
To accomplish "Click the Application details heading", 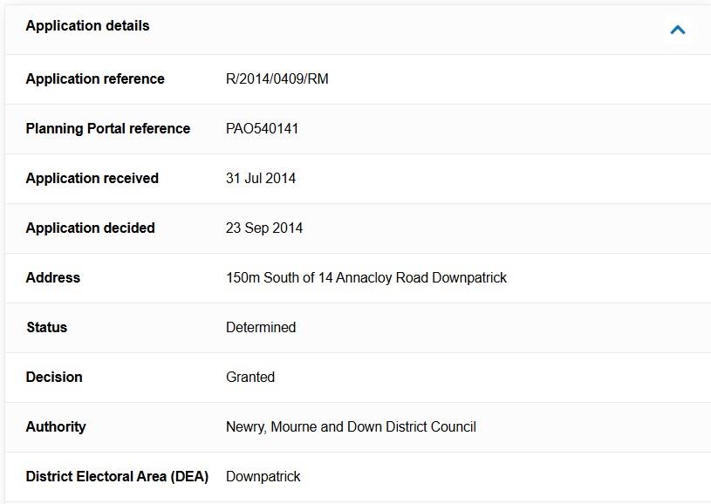I will [x=87, y=26].
